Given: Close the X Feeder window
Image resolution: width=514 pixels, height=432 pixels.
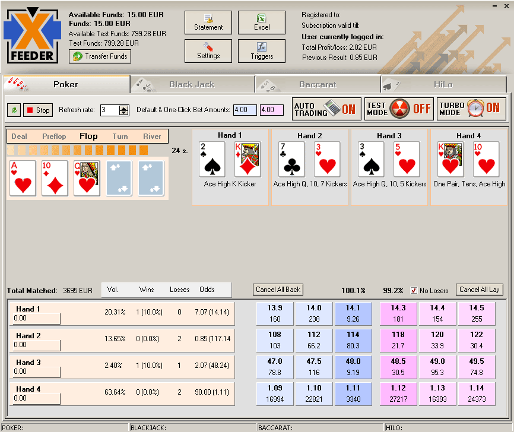Looking at the screenshot, I should coord(506,6).
